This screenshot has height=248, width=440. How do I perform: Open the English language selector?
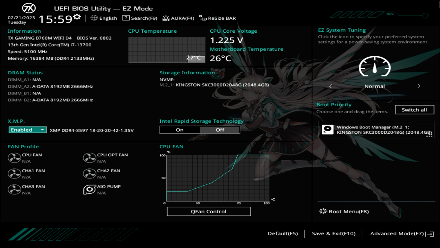pos(104,18)
